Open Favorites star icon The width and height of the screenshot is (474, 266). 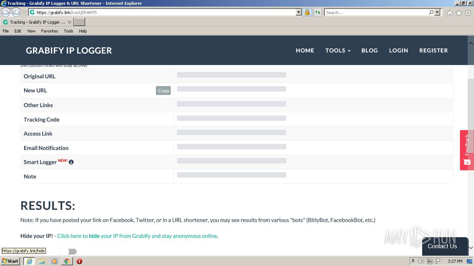click(459, 13)
